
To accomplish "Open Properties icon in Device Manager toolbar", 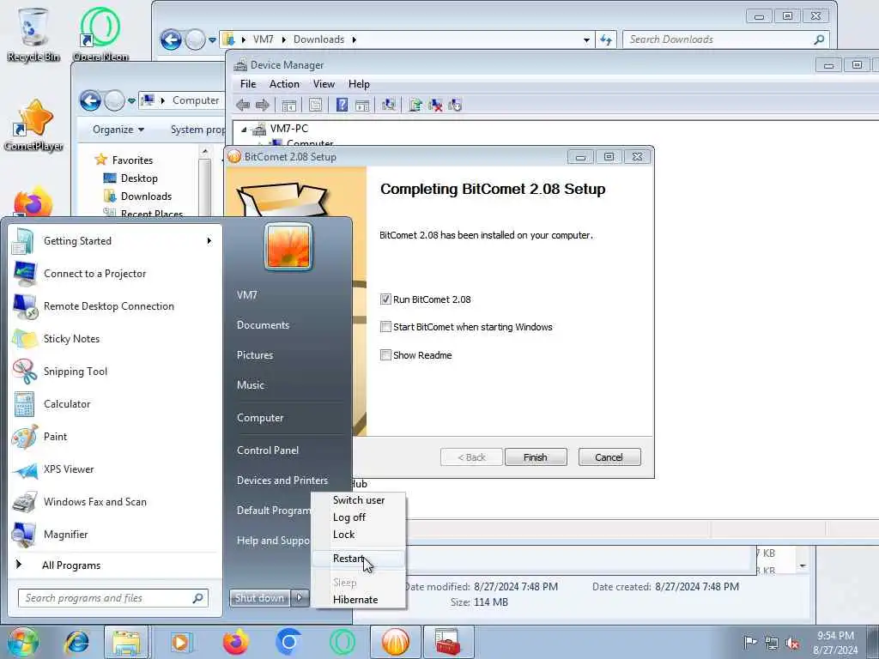I will (316, 105).
